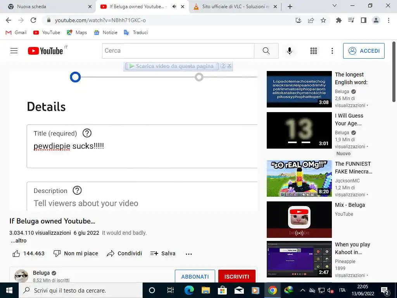Go back with browser back arrow
Image resolution: width=397 pixels, height=298 pixels.
[x=9, y=20]
